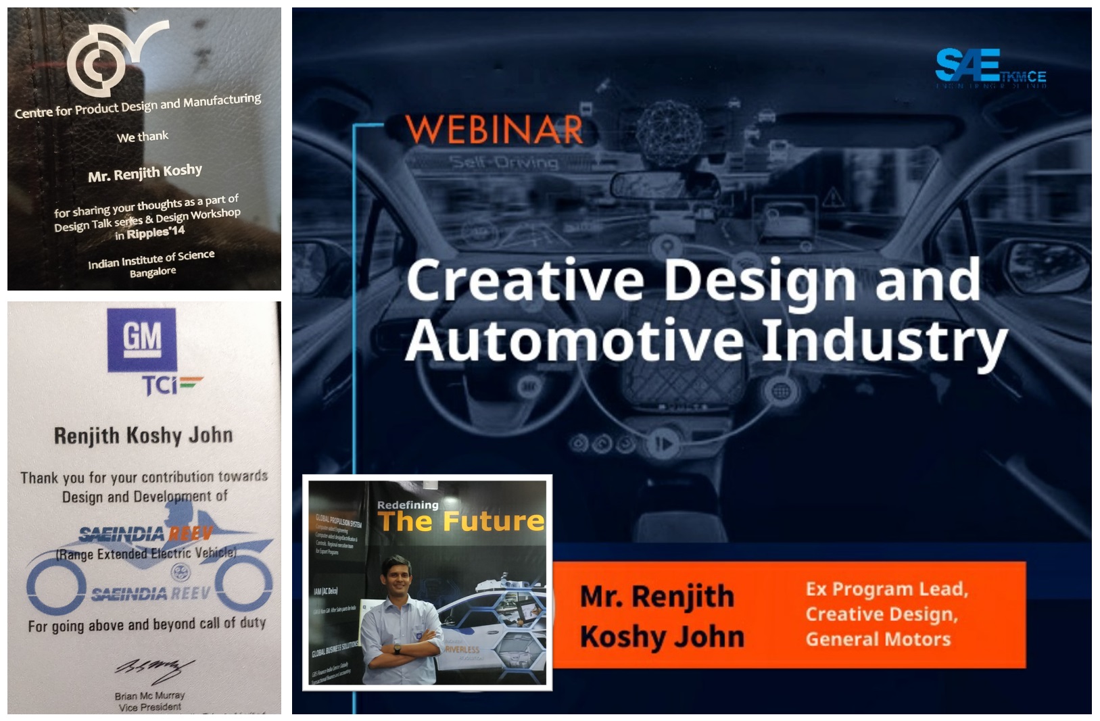This screenshot has height=721, width=1100.
Task: Click 'Indian Institute of Science' text
Action: pos(151,259)
